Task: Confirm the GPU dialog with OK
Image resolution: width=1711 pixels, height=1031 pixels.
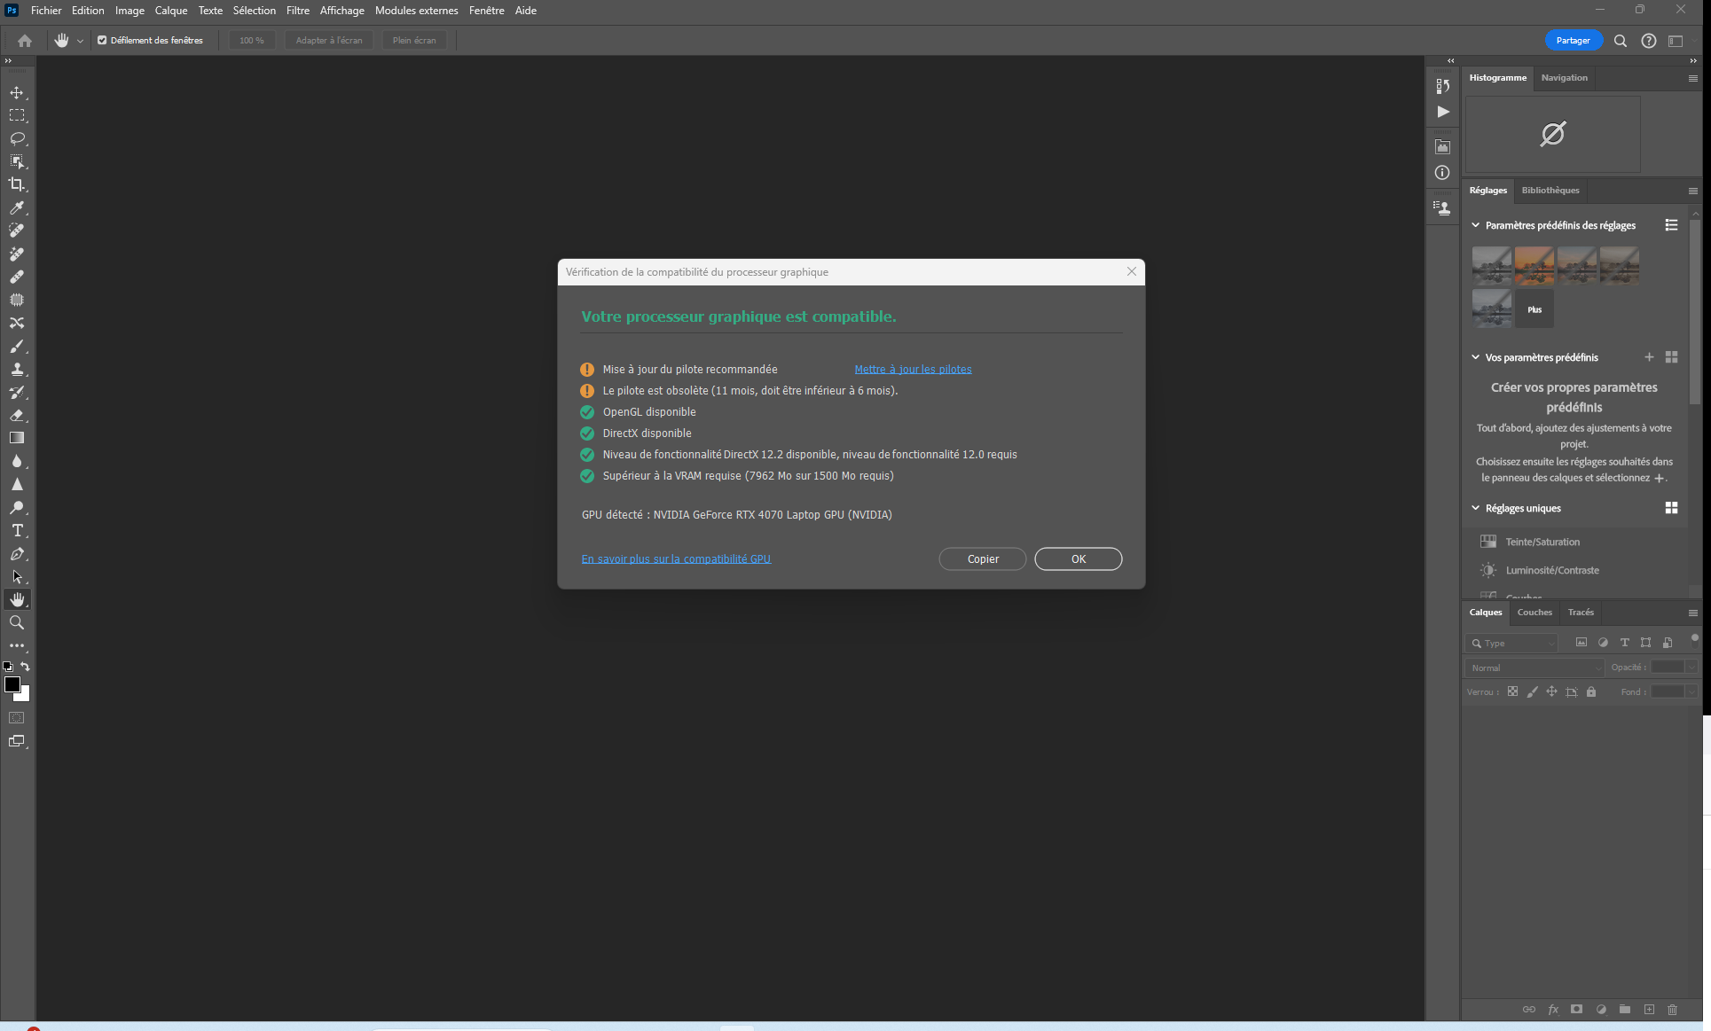Action: coord(1078,558)
